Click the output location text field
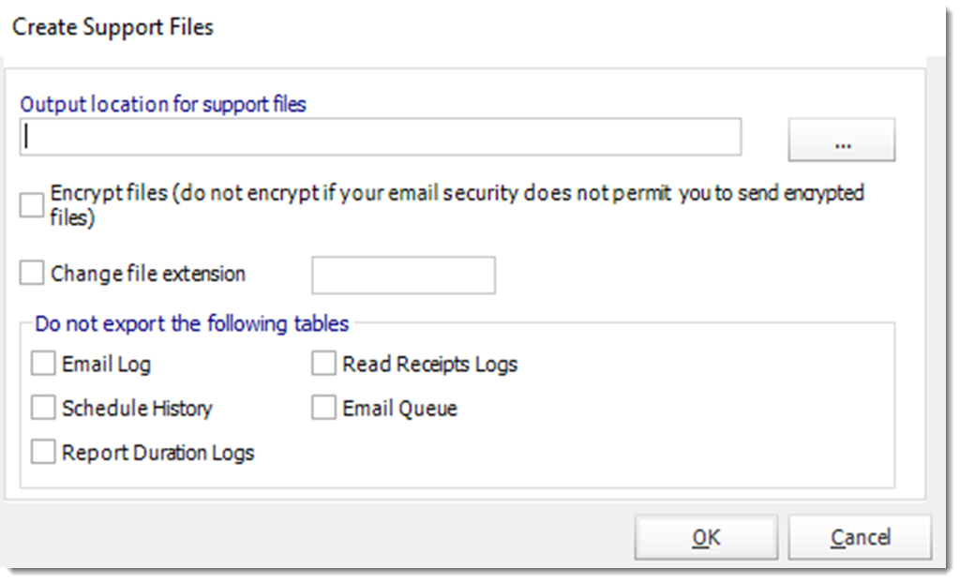This screenshot has width=960, height=582. (x=381, y=137)
